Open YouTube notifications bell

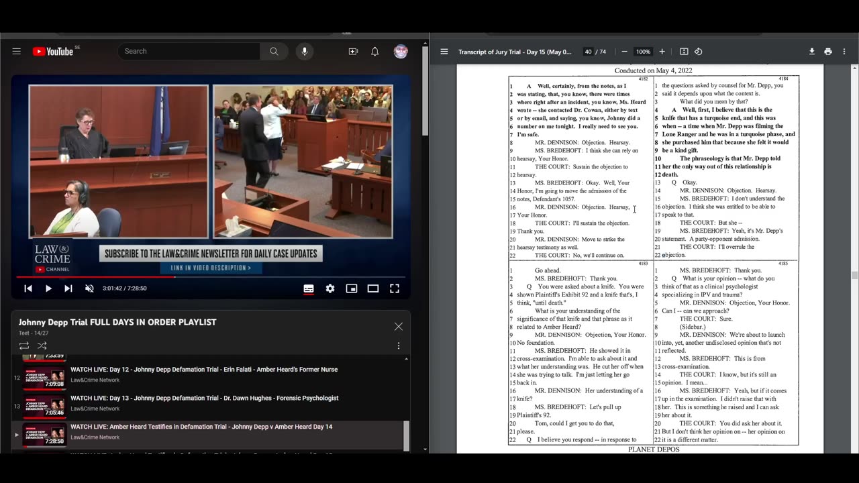tap(375, 52)
